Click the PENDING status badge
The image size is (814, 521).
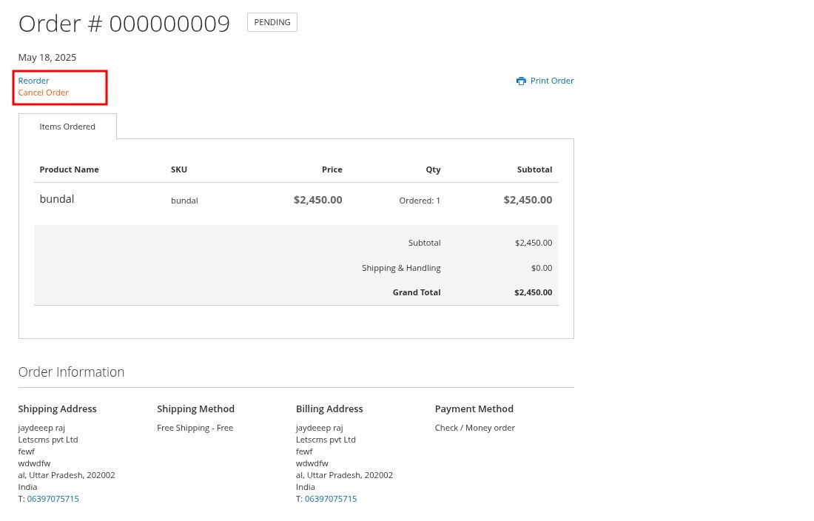[x=272, y=22]
